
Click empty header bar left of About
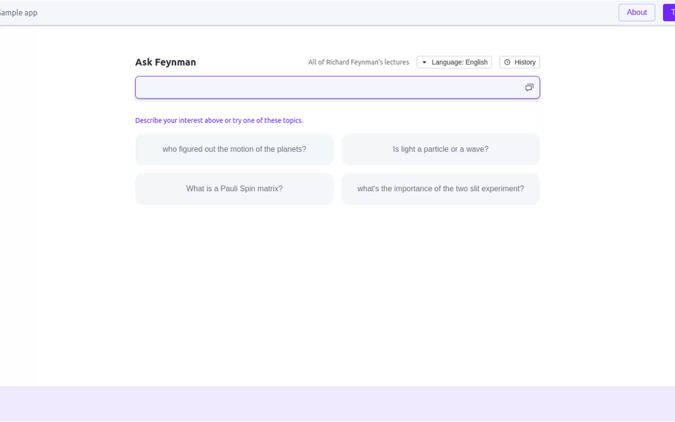click(335, 13)
